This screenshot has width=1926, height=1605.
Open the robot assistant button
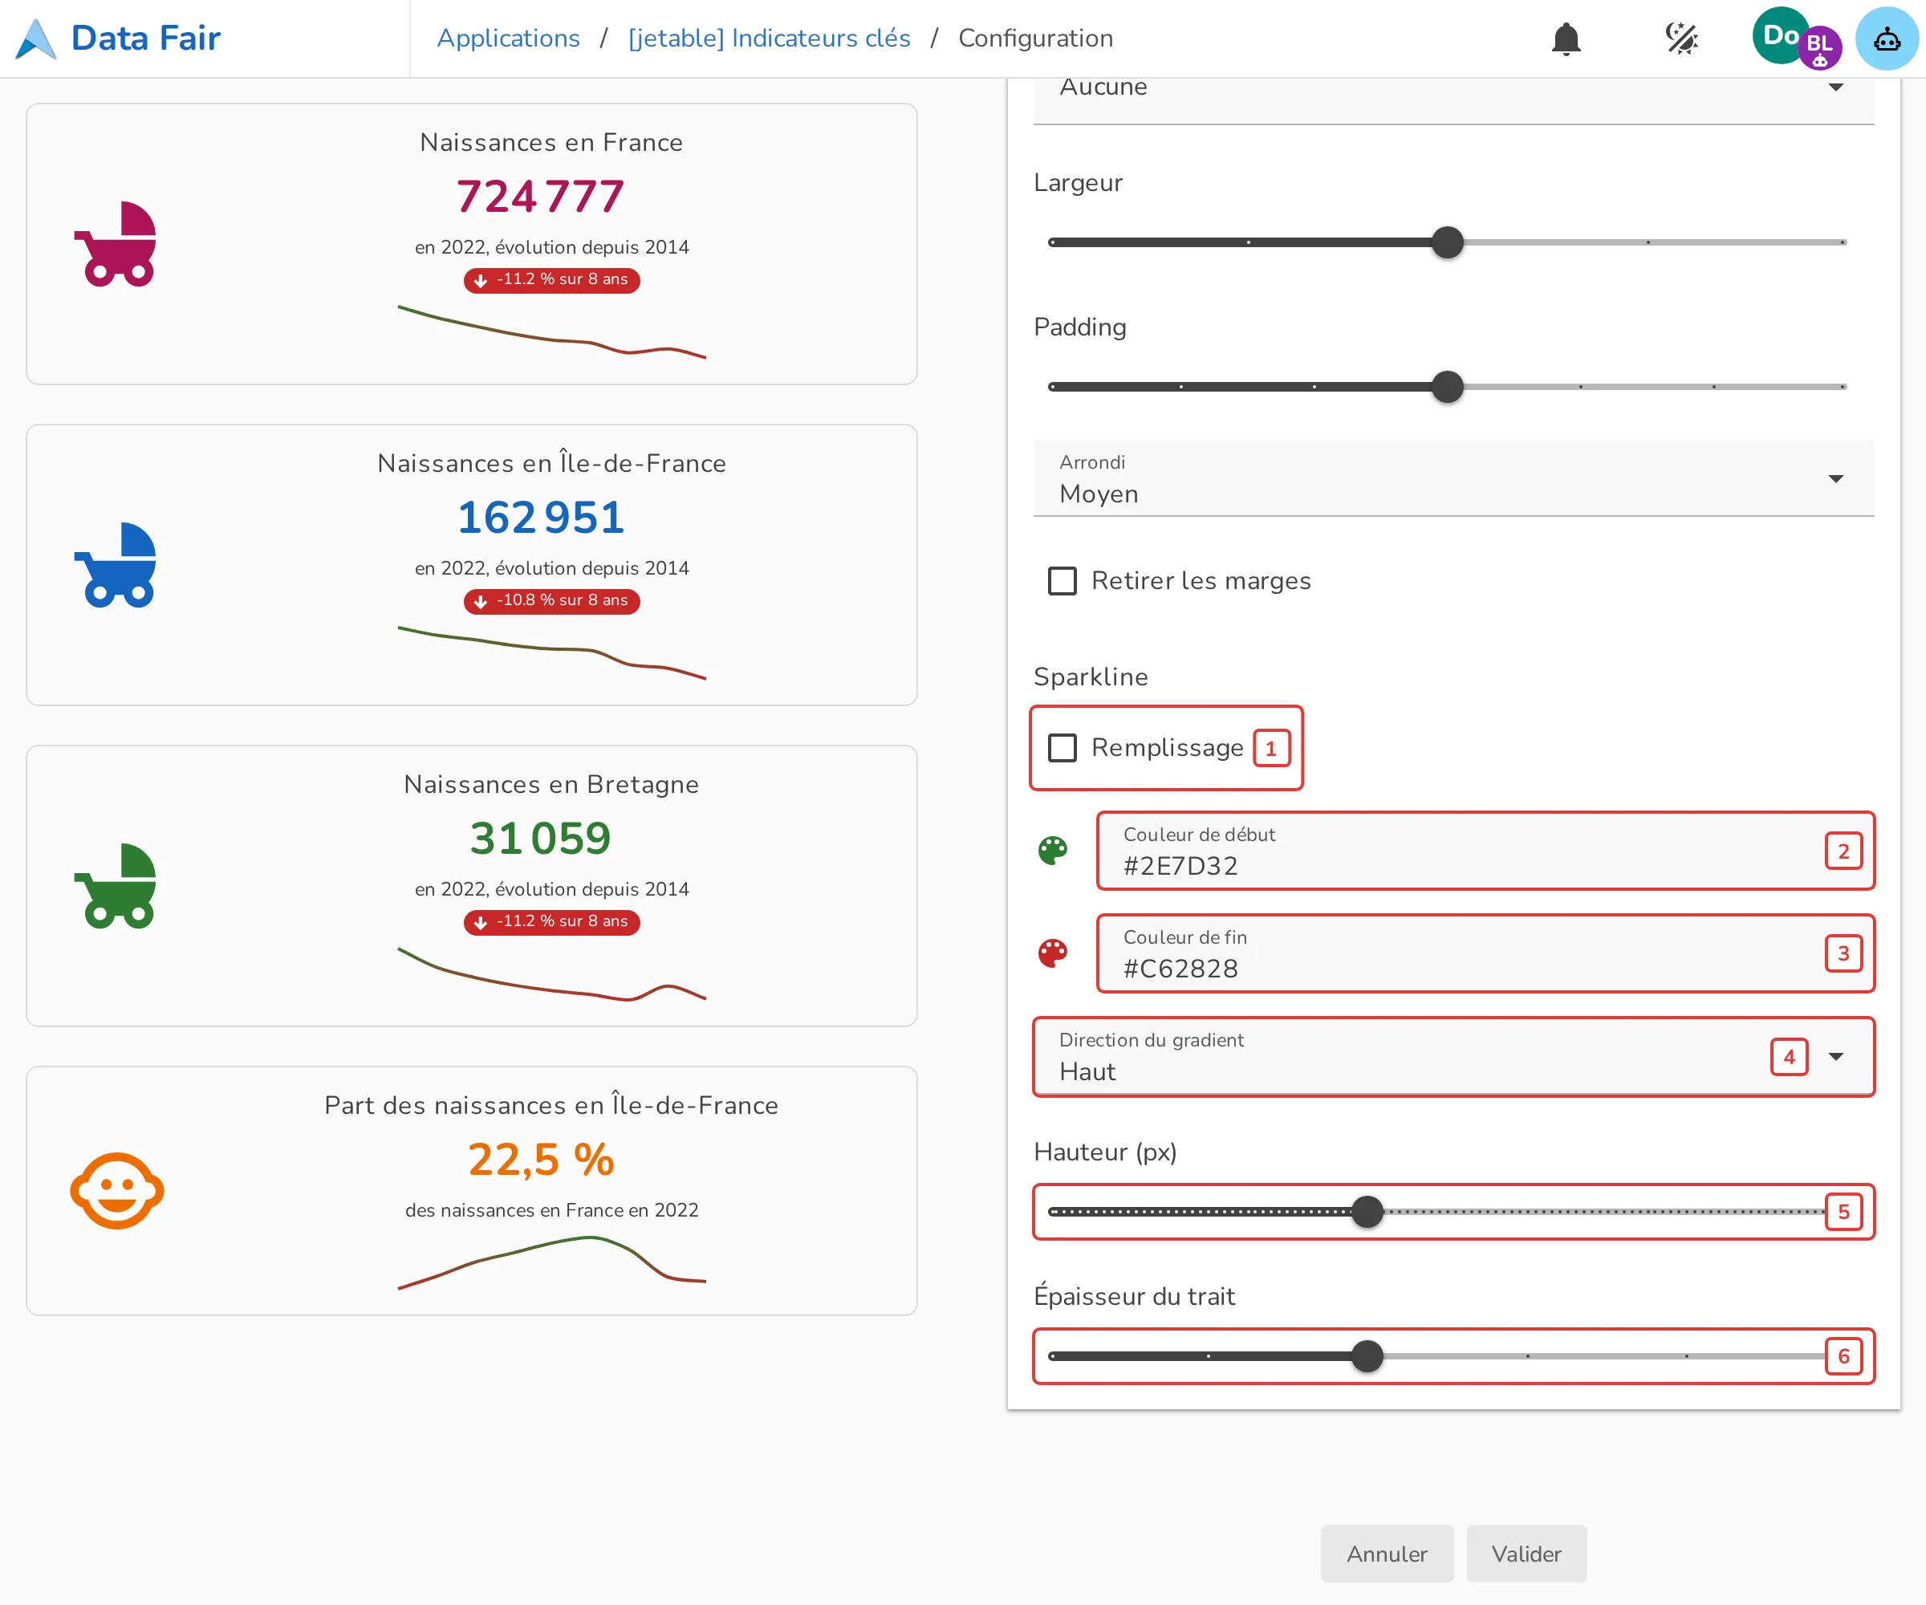tap(1887, 39)
